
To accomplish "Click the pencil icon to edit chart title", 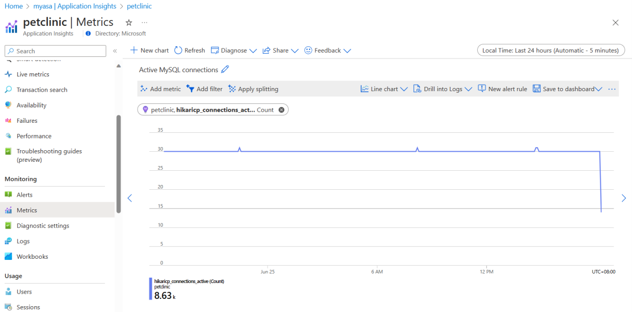I will pos(225,70).
